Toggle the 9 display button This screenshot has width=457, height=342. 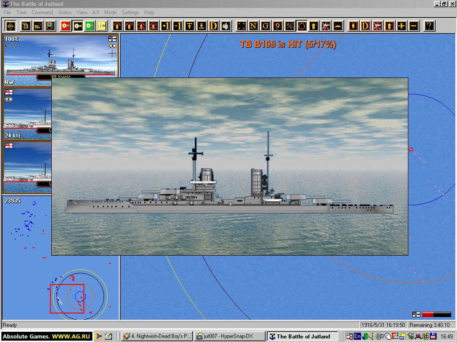pos(278,26)
